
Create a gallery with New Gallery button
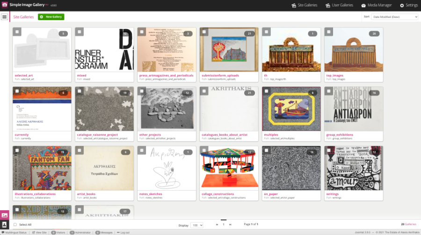coord(51,17)
